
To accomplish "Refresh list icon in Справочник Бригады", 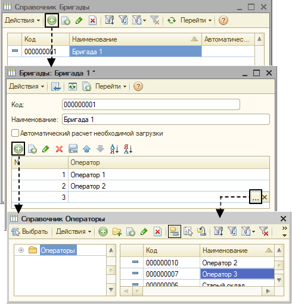I will click(172, 20).
